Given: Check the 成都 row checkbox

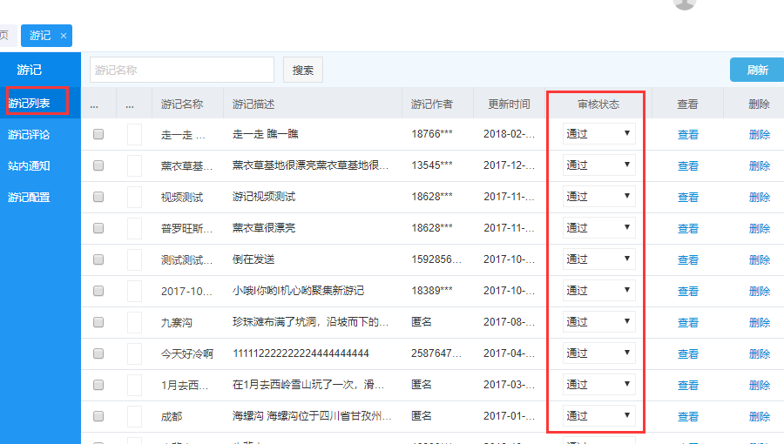Looking at the screenshot, I should click(98, 416).
